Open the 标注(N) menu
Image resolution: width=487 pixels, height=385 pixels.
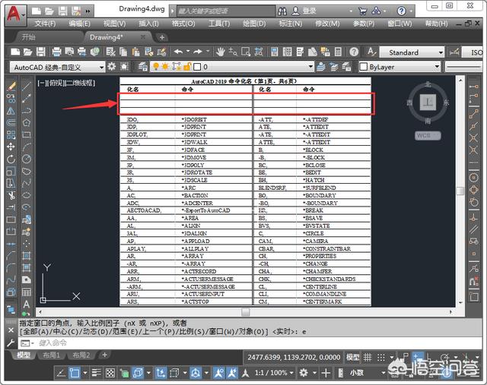tap(291, 24)
